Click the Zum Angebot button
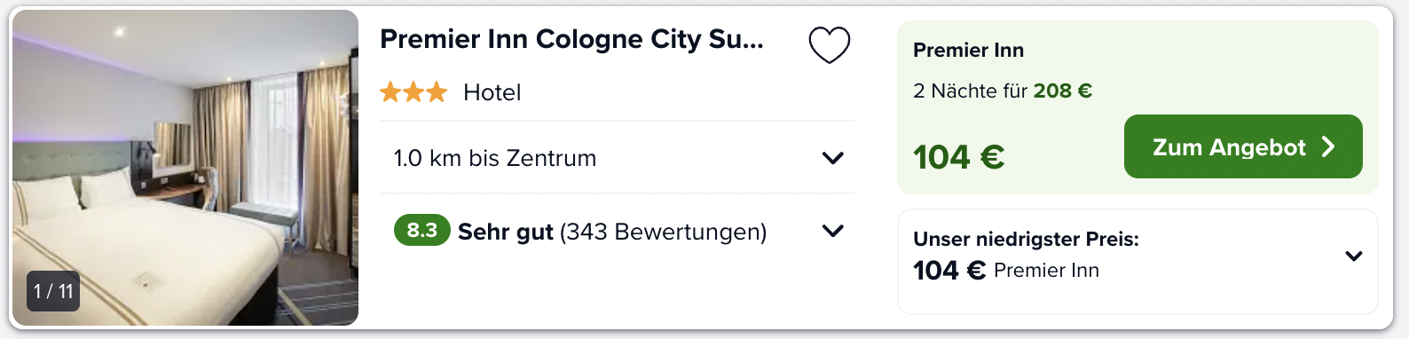Viewport: 1409px width, 339px height. tap(1243, 146)
